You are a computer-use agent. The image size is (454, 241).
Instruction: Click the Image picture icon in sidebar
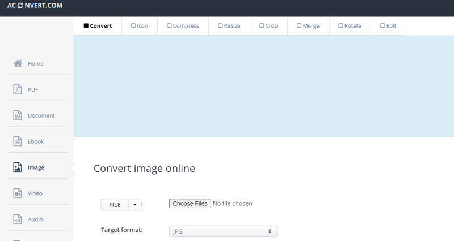point(18,167)
